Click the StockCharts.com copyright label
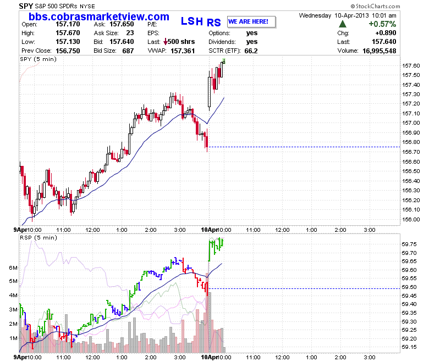 coord(375,6)
